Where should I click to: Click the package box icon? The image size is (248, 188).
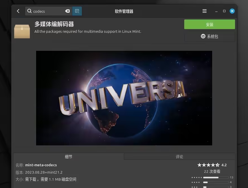click(22, 31)
